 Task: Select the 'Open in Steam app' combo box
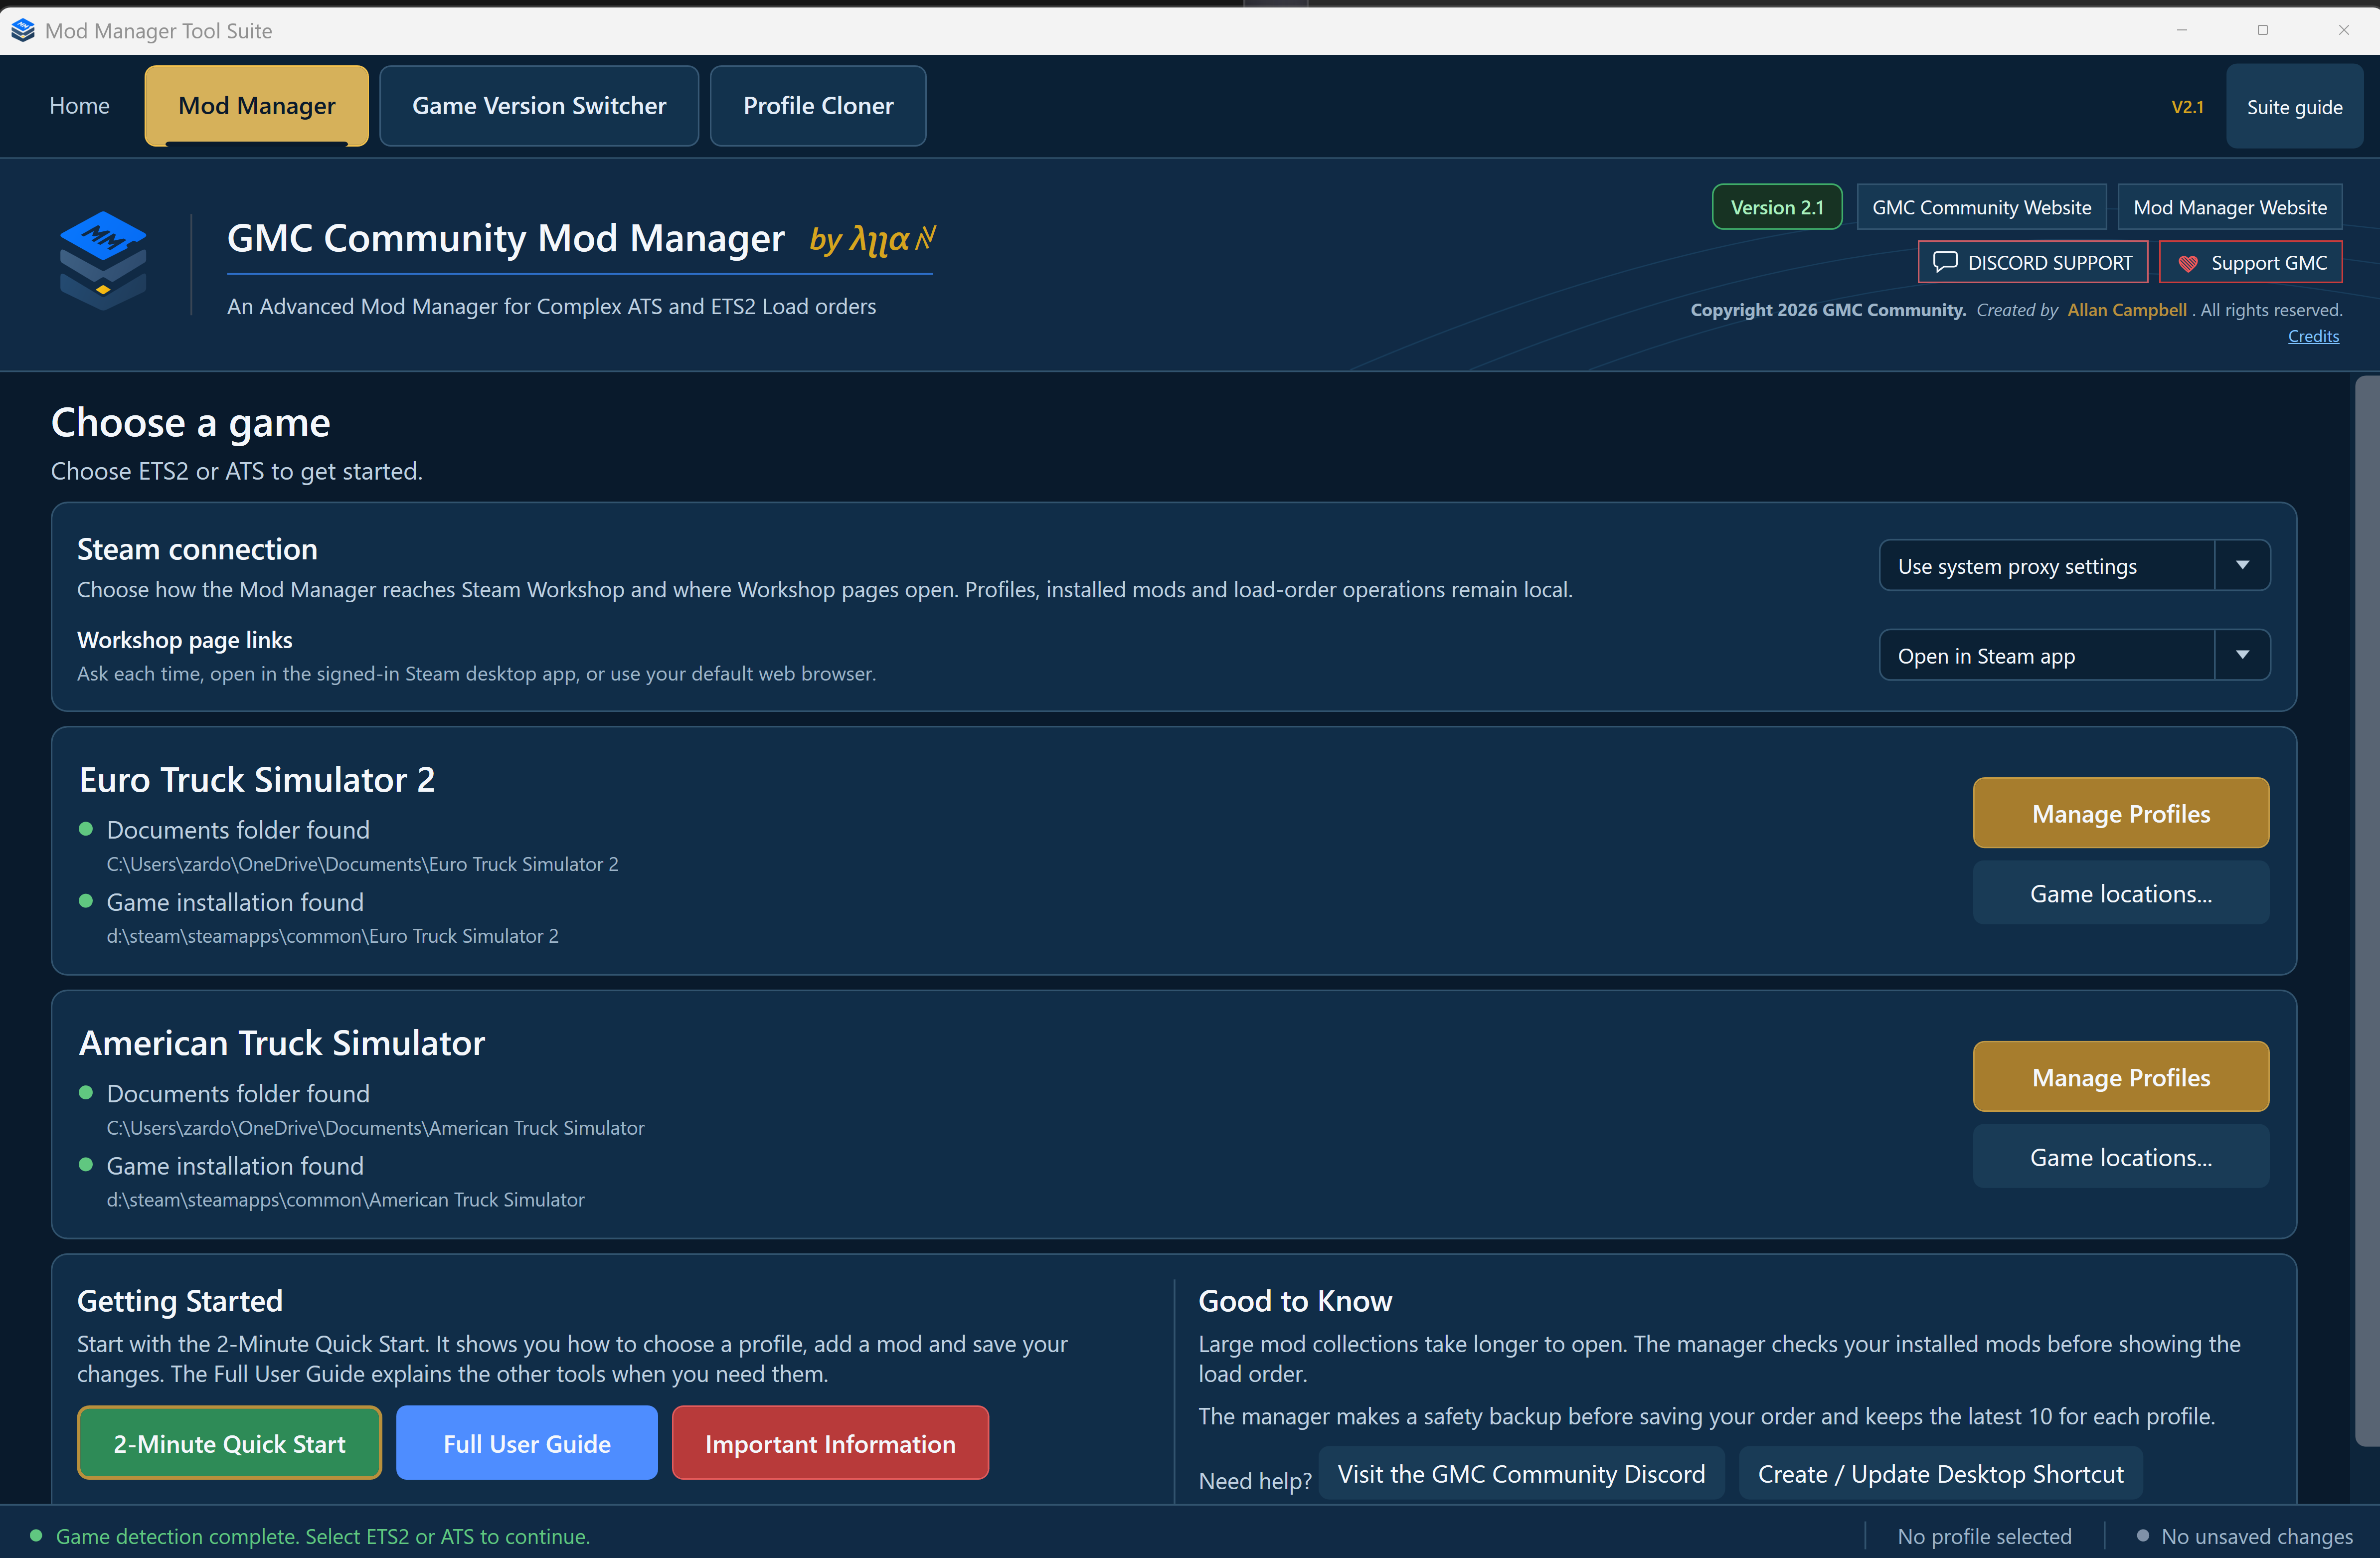click(x=2074, y=655)
